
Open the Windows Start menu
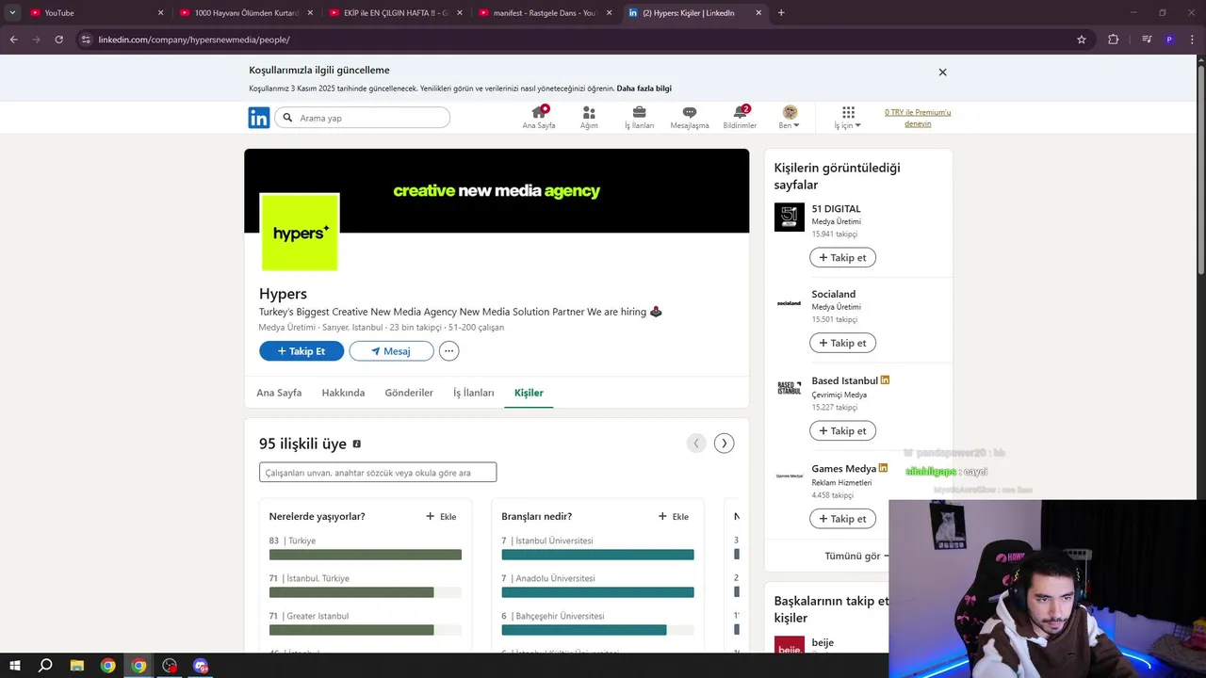pos(15,666)
